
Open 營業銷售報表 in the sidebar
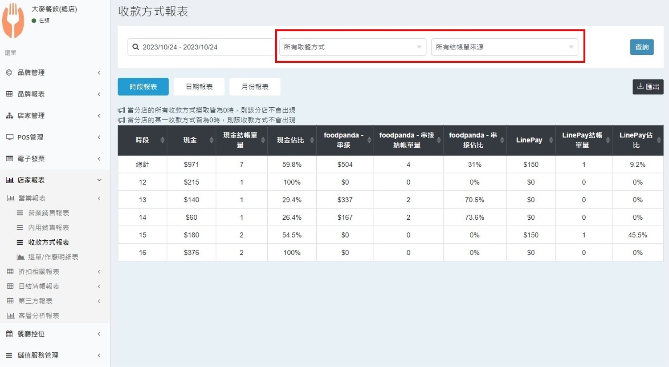[x=49, y=213]
